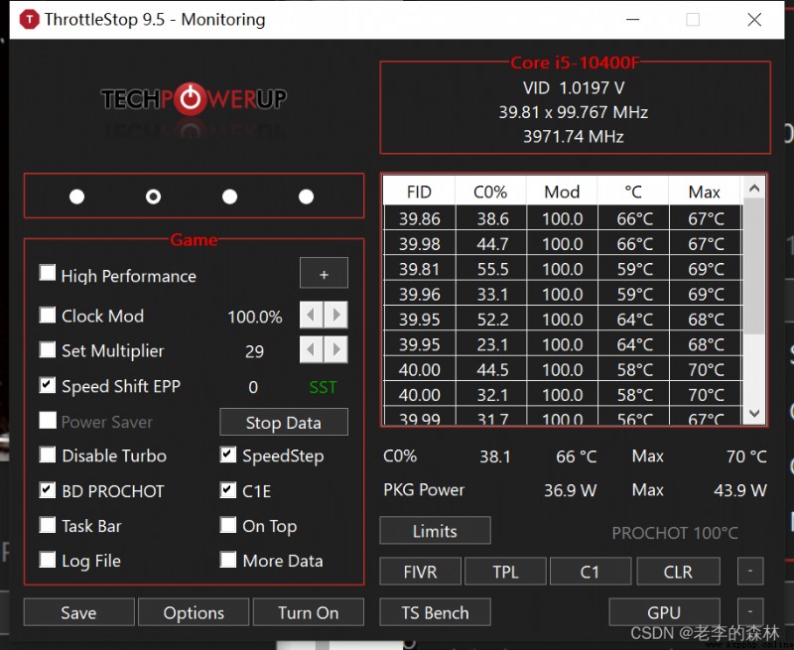794x650 pixels.
Task: Click the TechPowerUp logo
Action: coord(194,99)
